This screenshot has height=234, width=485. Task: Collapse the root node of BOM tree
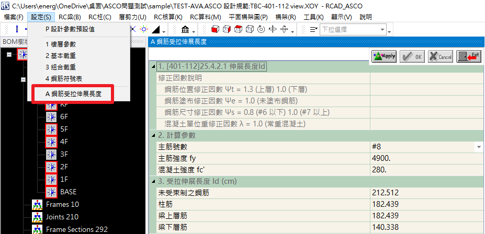(x=9, y=54)
